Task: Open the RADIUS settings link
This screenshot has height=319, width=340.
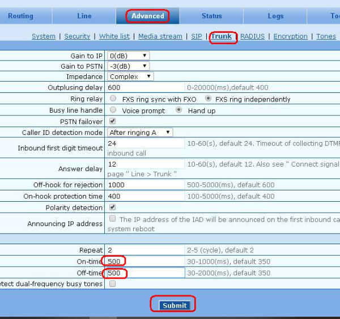Action: [x=252, y=36]
